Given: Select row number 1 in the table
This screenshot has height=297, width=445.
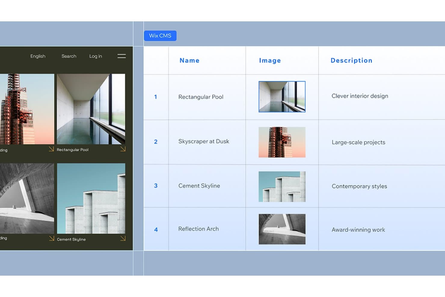Looking at the screenshot, I should [155, 97].
